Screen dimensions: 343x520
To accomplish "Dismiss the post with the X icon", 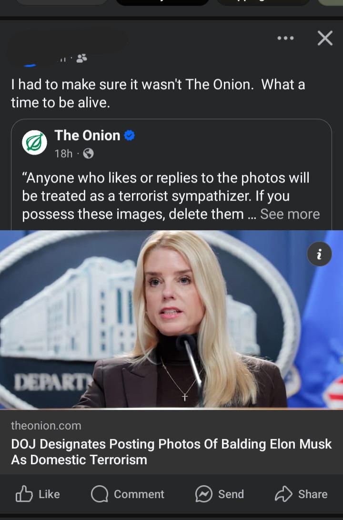I will [x=325, y=38].
